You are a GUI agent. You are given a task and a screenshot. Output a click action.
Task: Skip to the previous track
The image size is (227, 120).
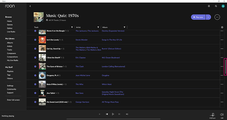(x=107, y=114)
